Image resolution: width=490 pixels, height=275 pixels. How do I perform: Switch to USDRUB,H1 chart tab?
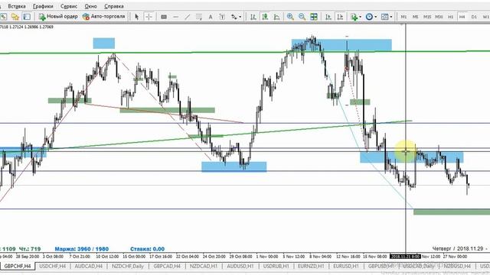pyautogui.click(x=276, y=267)
